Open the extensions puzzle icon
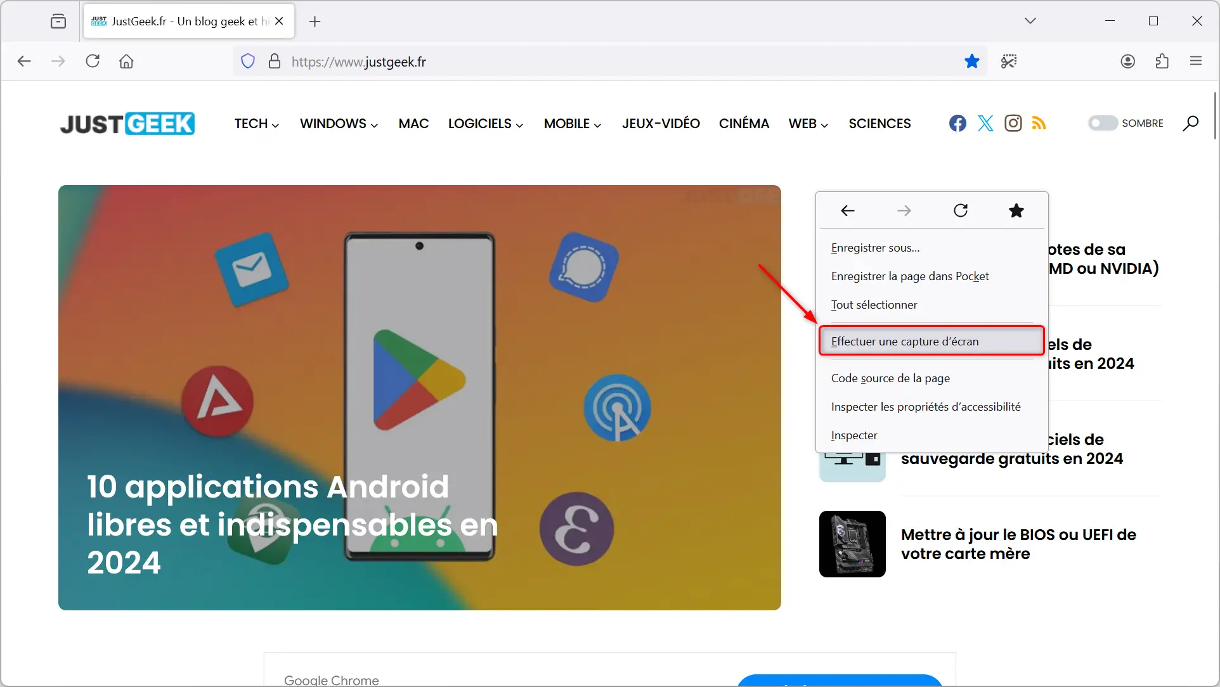The image size is (1220, 687). pyautogui.click(x=1162, y=61)
